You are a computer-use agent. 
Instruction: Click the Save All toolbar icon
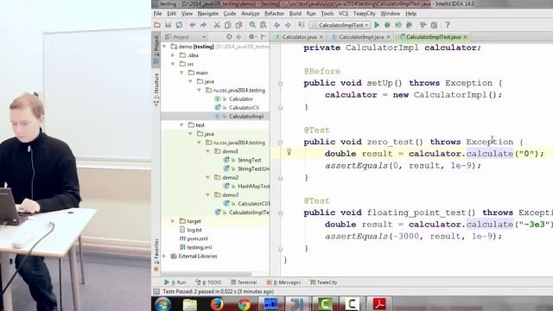[168, 25]
